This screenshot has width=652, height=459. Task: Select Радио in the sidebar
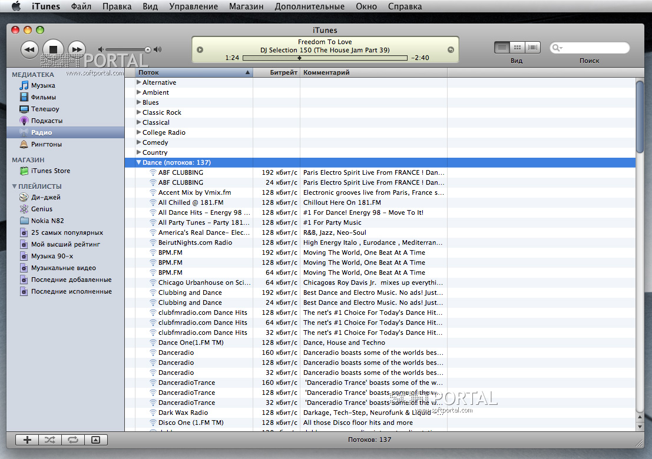(x=65, y=132)
